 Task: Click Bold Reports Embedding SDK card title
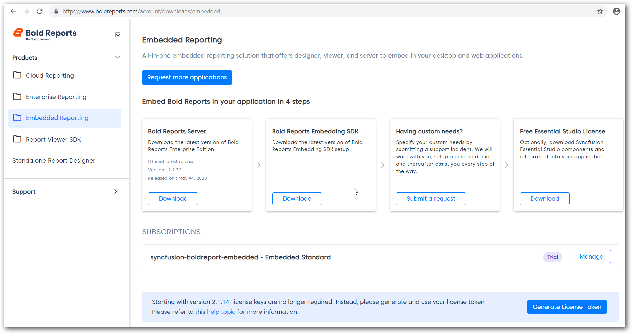tap(315, 131)
